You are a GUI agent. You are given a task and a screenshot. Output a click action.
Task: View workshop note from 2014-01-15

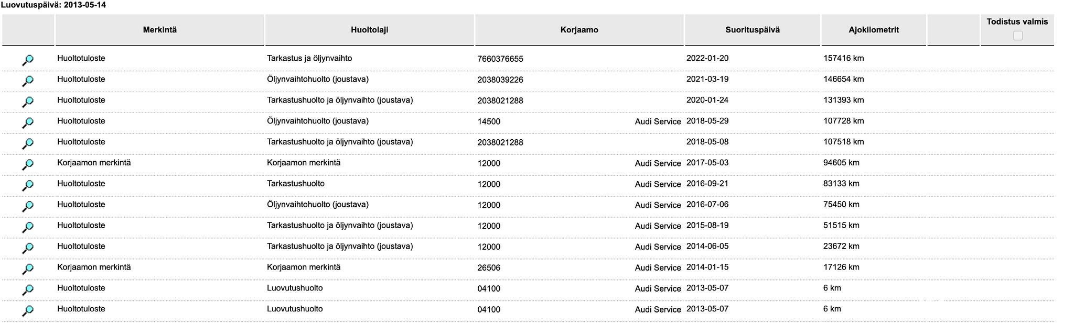click(28, 270)
